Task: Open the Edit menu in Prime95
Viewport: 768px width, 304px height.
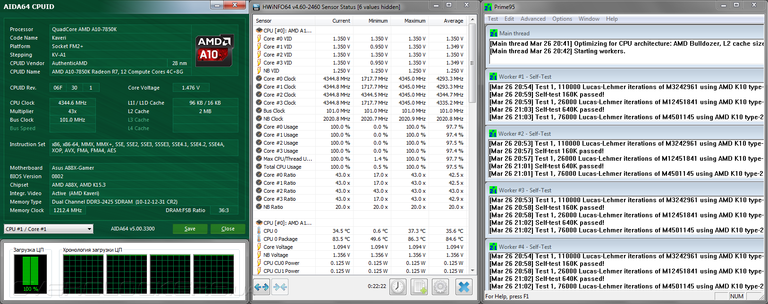Action: [x=509, y=19]
